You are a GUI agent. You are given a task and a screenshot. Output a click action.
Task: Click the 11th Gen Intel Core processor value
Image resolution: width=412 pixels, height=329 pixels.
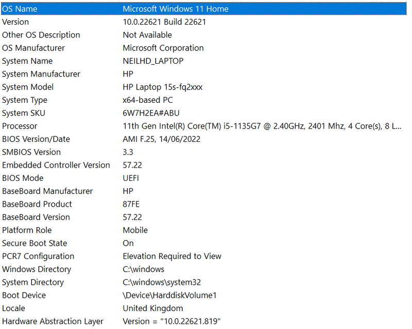[x=262, y=126]
